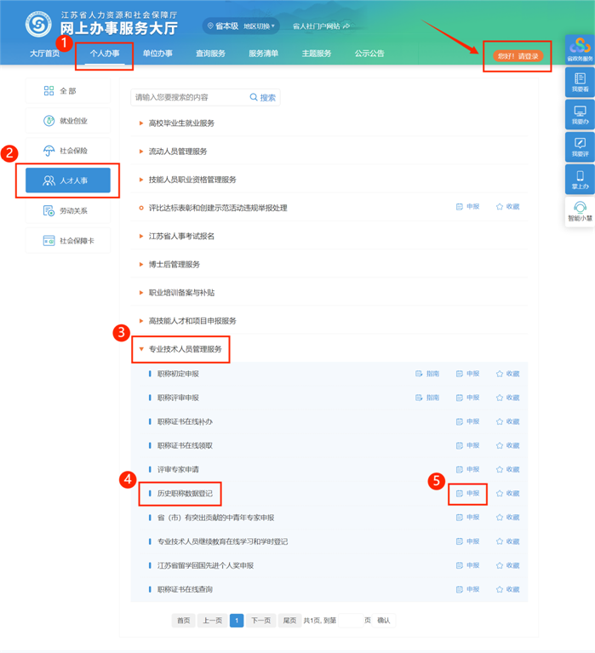Click 申报 for 评审专家申请
Image resolution: width=595 pixels, height=653 pixels.
pos(468,470)
